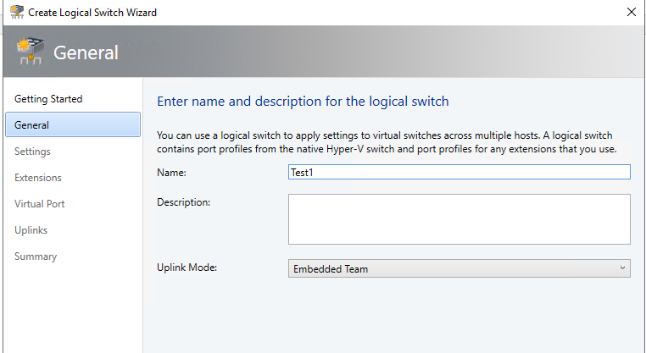Click the explanatory paragraph about logical switches
The width and height of the screenshot is (646, 353).
387,142
